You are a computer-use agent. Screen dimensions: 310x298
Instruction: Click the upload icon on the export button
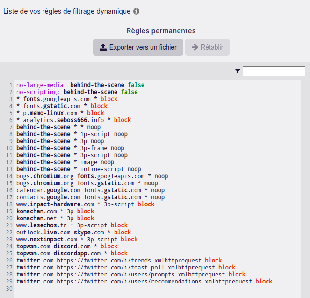(103, 47)
